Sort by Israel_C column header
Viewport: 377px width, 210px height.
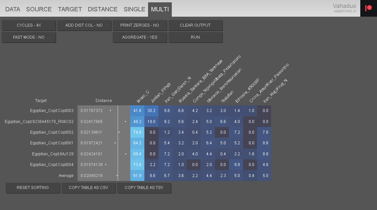tap(143, 97)
